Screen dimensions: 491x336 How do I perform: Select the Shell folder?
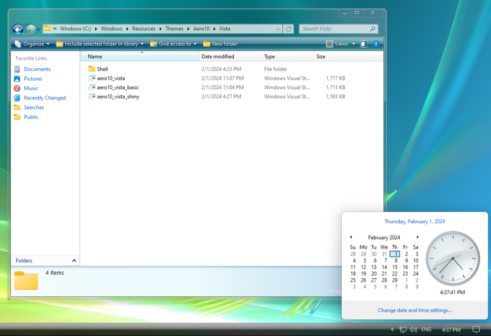click(102, 69)
